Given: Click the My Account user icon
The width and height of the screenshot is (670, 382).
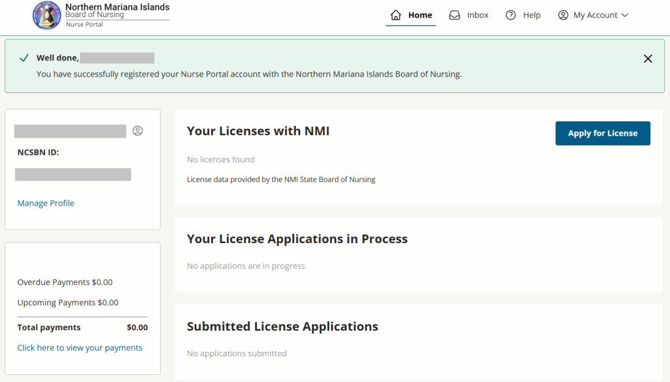Looking at the screenshot, I should click(563, 15).
